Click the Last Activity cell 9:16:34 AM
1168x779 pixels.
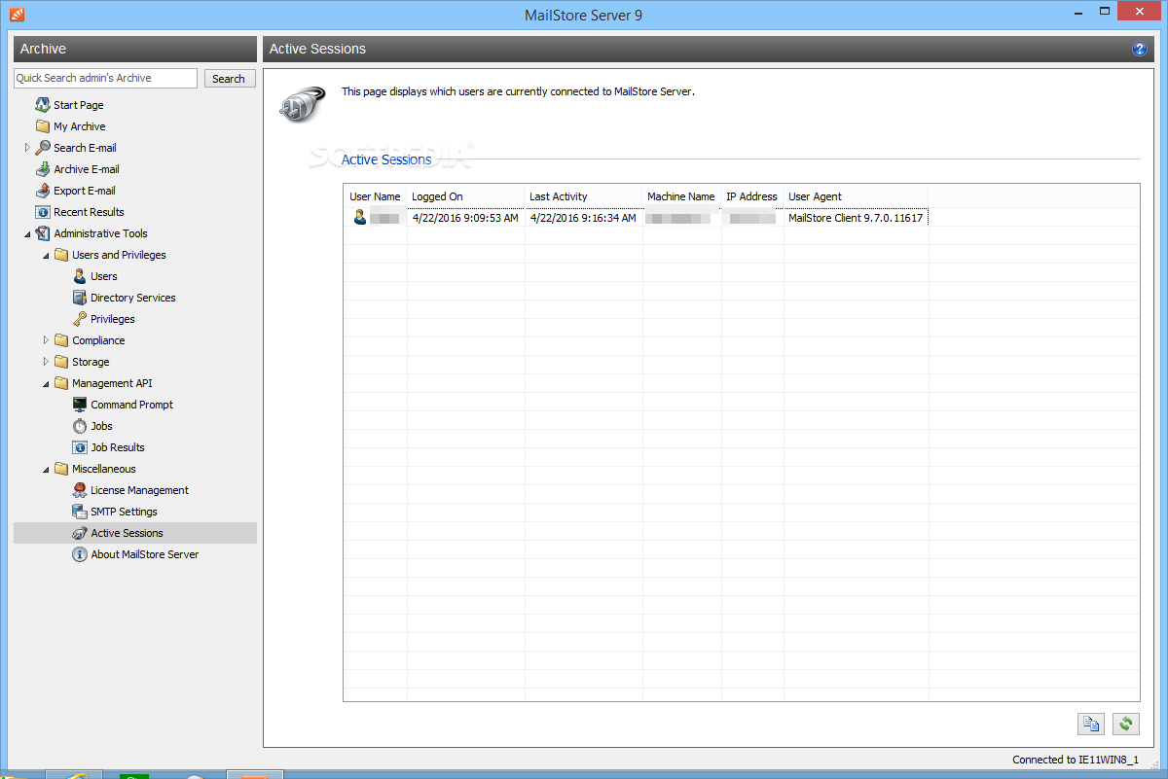583,218
